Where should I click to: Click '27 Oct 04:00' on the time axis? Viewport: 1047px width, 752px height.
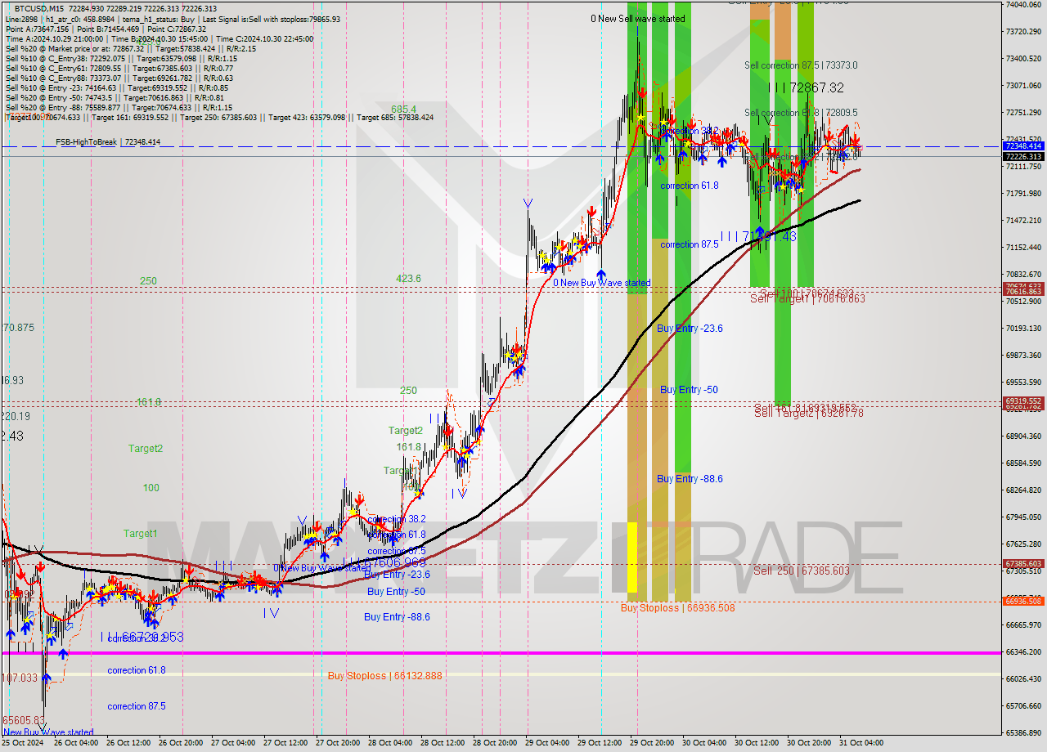point(231,743)
